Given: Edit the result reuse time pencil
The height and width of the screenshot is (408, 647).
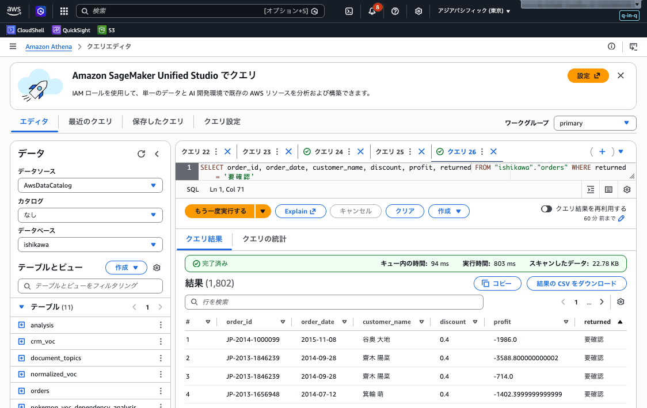Looking at the screenshot, I should [x=622, y=218].
